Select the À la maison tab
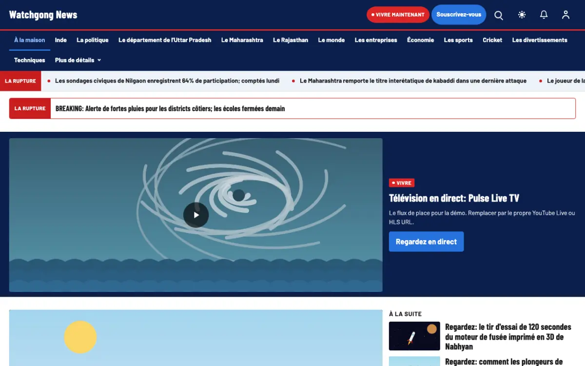585x366 pixels. [x=30, y=40]
